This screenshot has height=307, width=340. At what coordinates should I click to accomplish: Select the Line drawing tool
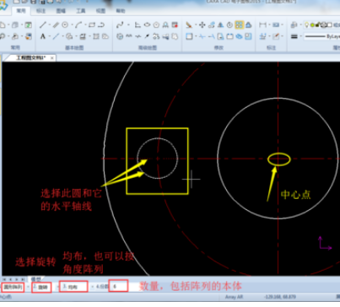[43, 24]
